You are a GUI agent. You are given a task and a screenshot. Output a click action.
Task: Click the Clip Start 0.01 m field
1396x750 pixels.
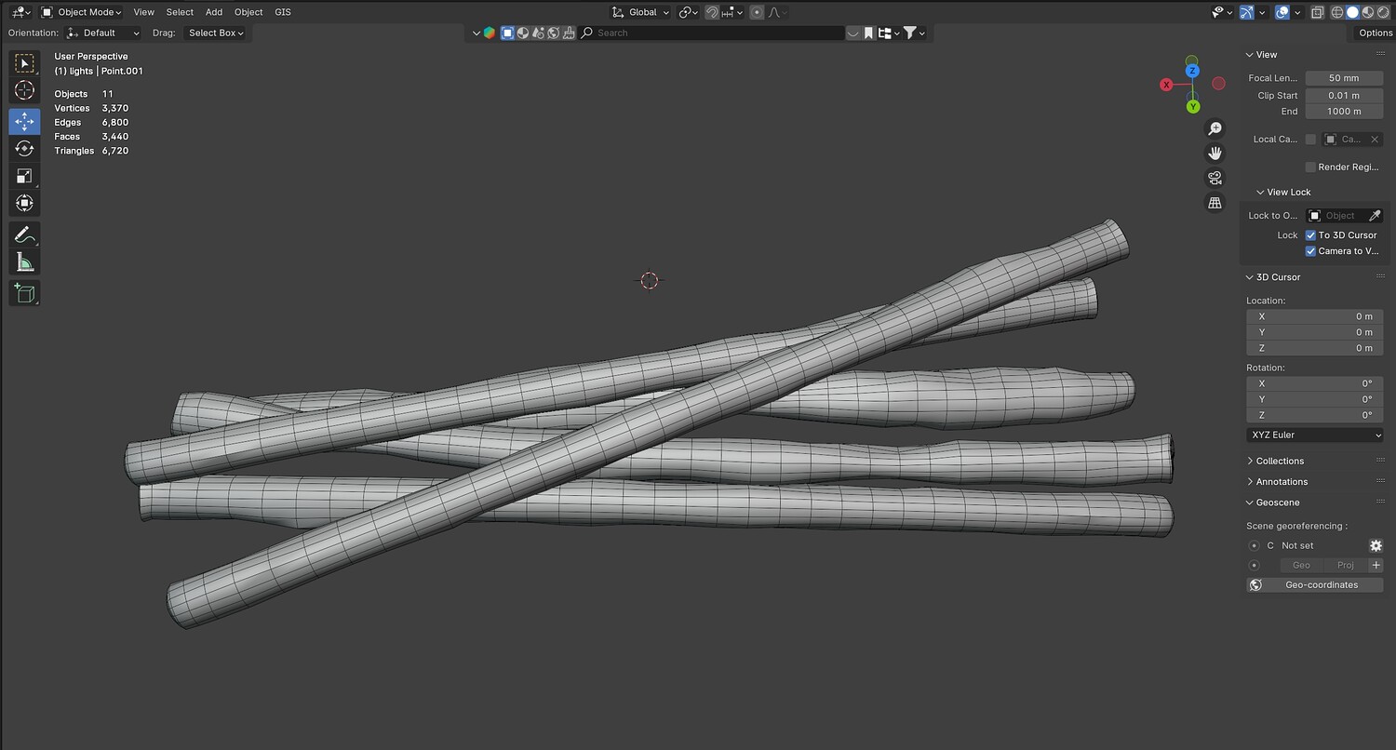1344,96
